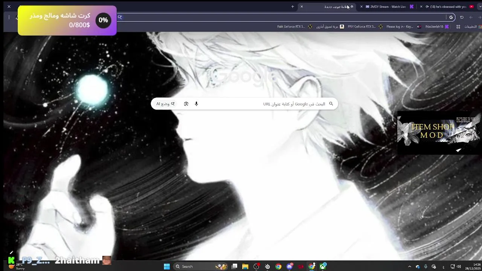The height and width of the screenshot is (271, 482).
Task: Close the 2MDY Stream tab
Action: click(361, 6)
